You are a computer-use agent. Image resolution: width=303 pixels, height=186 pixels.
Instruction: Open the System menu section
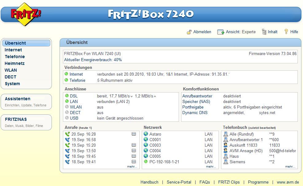12,84
